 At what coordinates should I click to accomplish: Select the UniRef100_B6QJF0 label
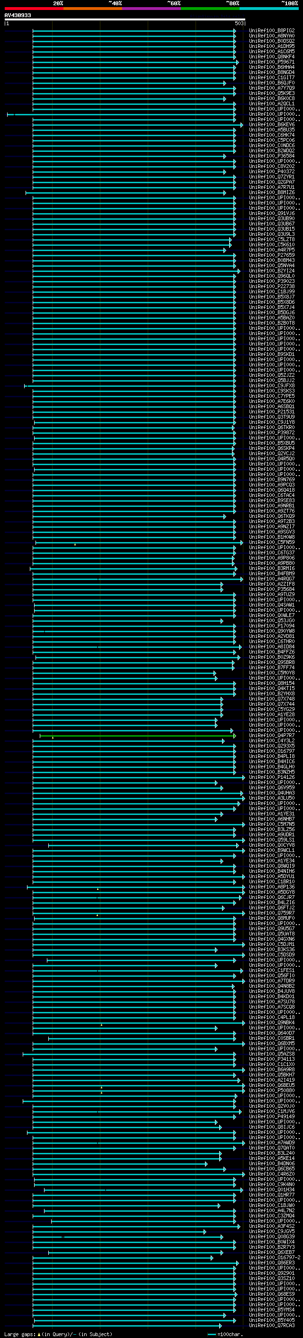coord(271,83)
